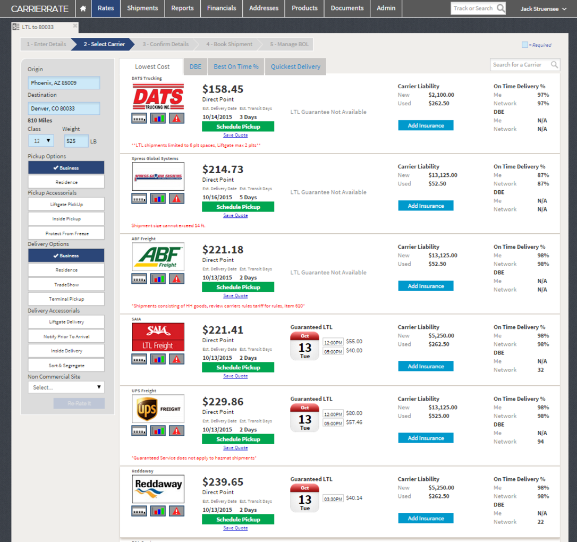Select SAIA 12:00PM guaranteed time option
Viewport: 577px width, 542px height.
click(x=333, y=342)
